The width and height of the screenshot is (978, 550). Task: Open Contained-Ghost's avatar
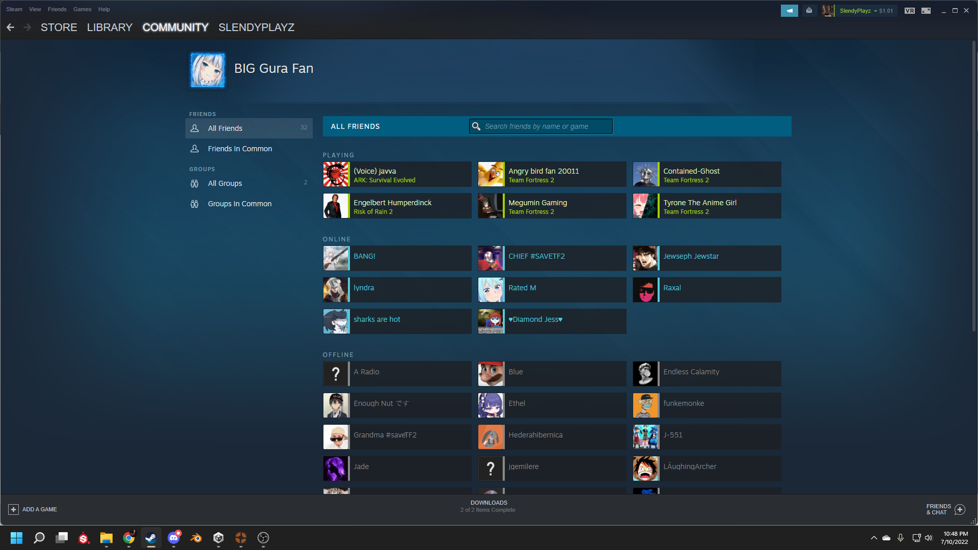click(646, 175)
